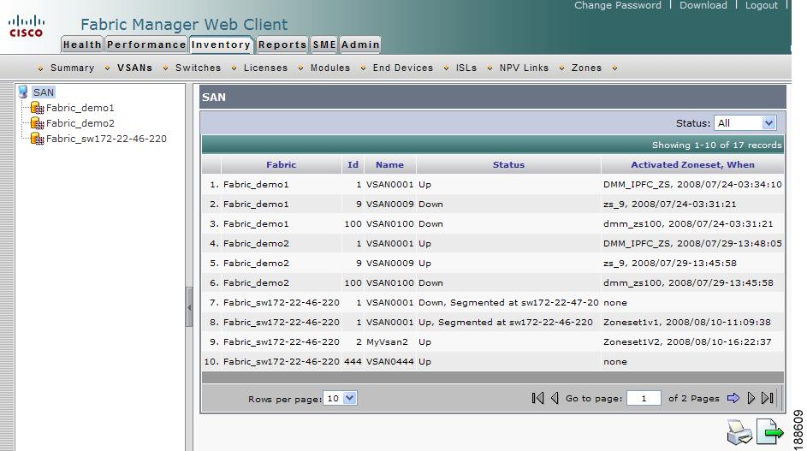Select Fabric_sw172-22-46-220 in the tree
The width and height of the screenshot is (807, 451).
click(106, 139)
